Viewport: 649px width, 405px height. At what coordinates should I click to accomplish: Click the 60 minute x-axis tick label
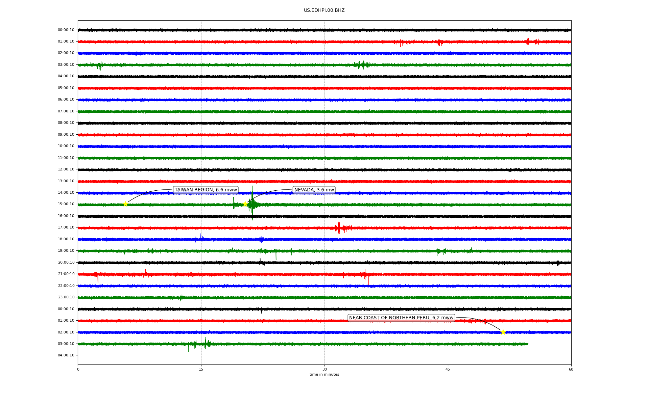[x=571, y=369]
